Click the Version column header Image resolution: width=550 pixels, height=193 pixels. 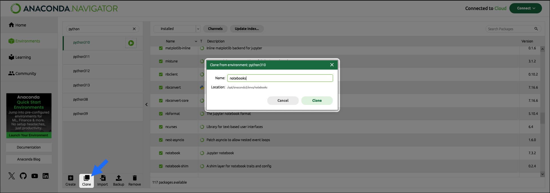(527, 41)
